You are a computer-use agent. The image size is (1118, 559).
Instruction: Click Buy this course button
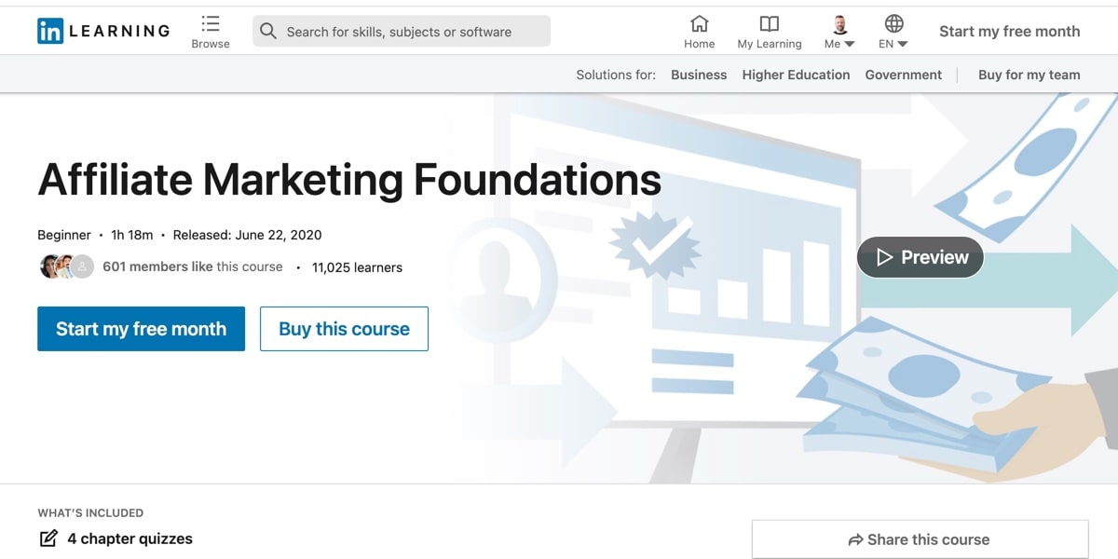(344, 329)
